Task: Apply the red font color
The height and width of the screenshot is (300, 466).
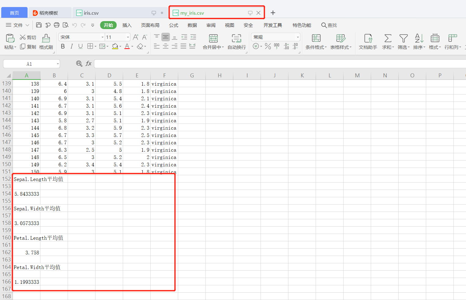Action: (x=127, y=46)
